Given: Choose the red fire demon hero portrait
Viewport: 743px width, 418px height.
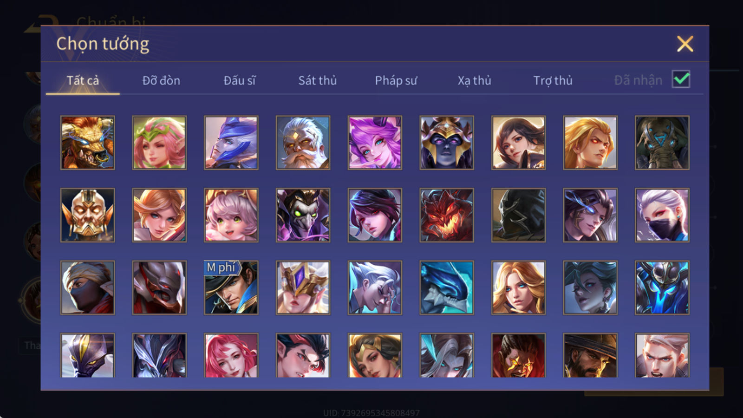Looking at the screenshot, I should 447,215.
